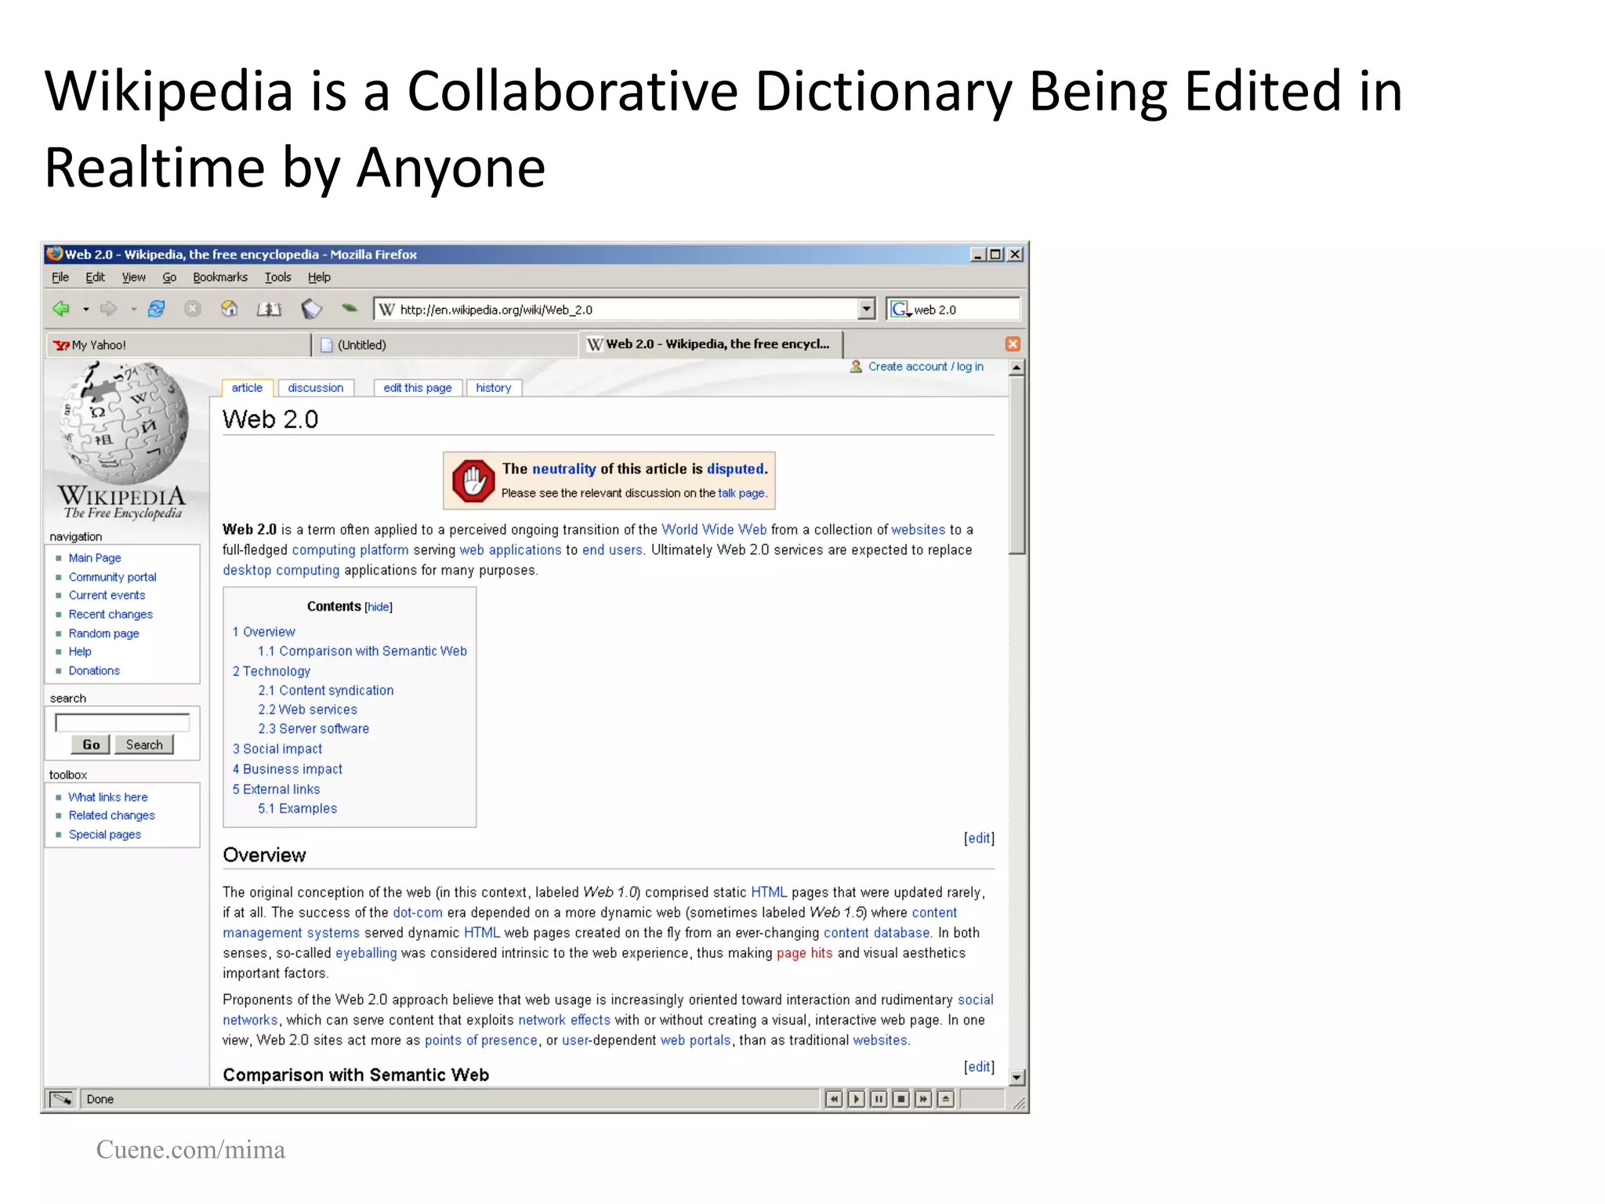Open the Tools menu

coord(277,277)
